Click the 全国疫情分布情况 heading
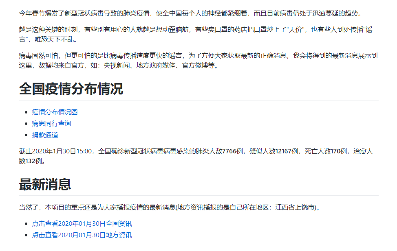This screenshot has width=397, height=251. tap(71, 89)
